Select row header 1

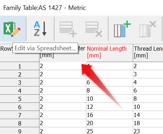pyautogui.click(x=20, y=66)
